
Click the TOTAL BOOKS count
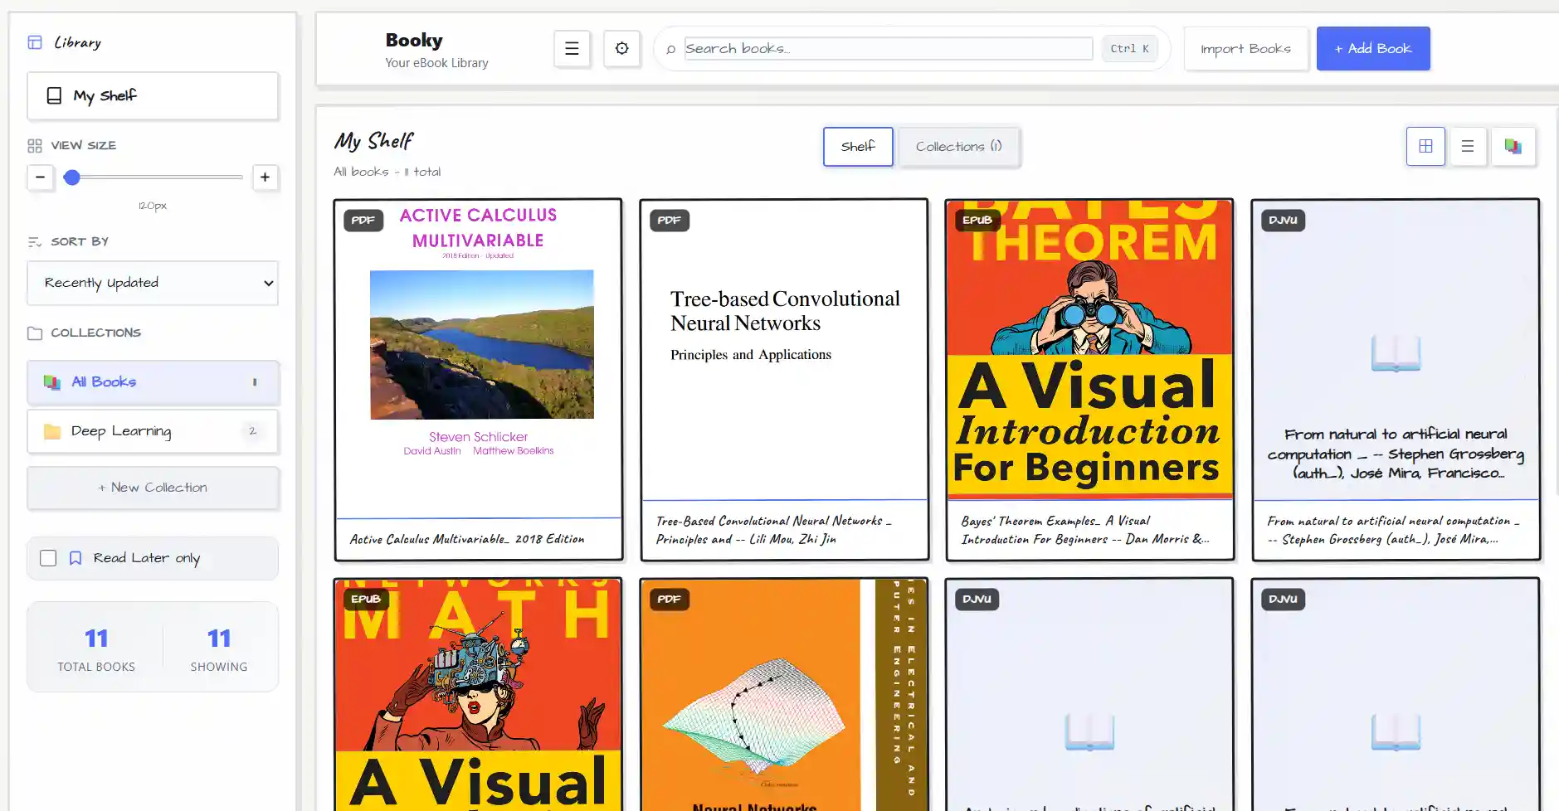[x=96, y=638]
